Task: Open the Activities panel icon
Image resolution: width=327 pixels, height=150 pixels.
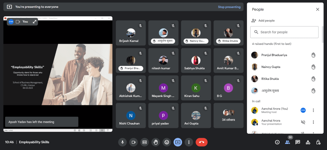Action: [308, 142]
